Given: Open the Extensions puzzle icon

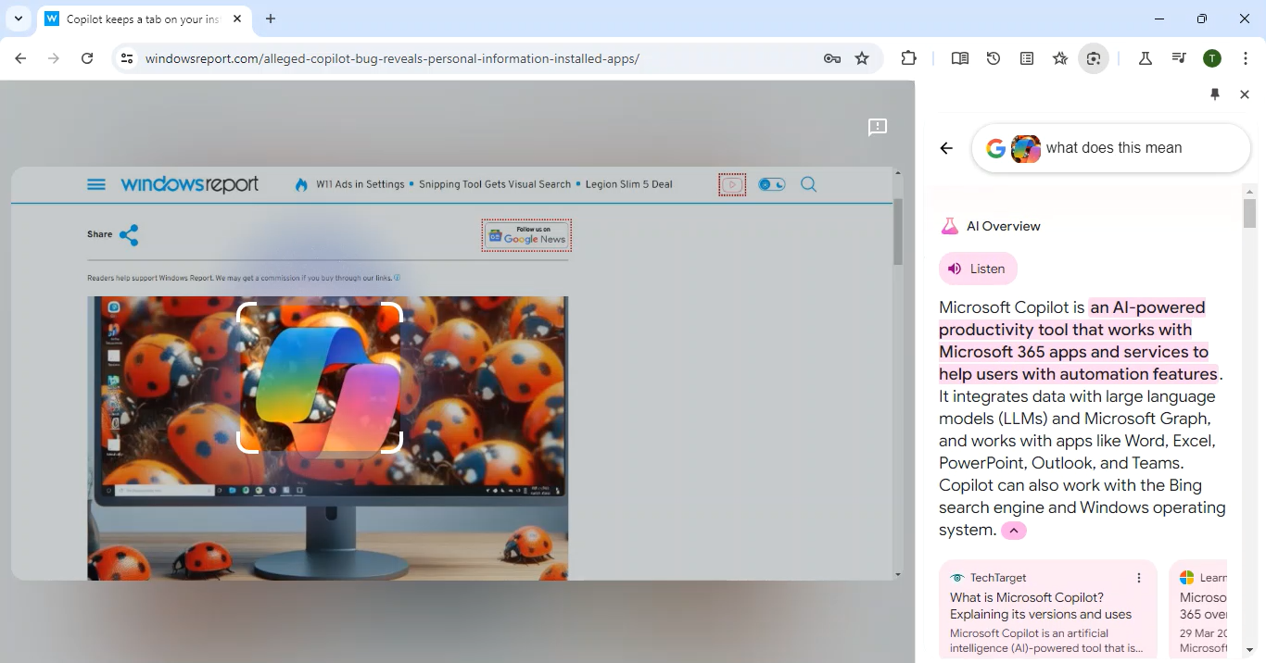Looking at the screenshot, I should 908,58.
